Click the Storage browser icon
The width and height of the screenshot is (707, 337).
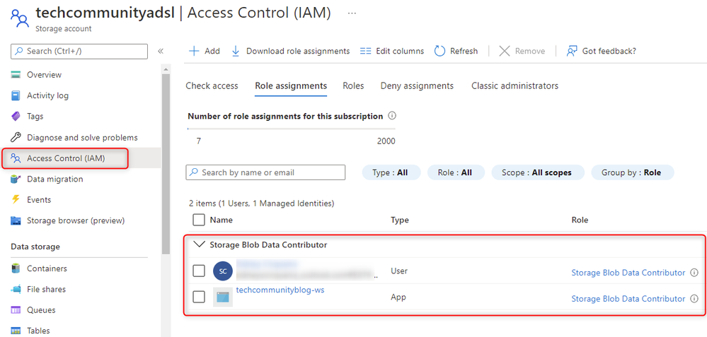click(16, 220)
